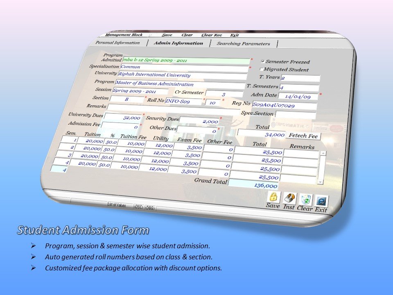
Task: Click the University field
Action: (x=183, y=75)
